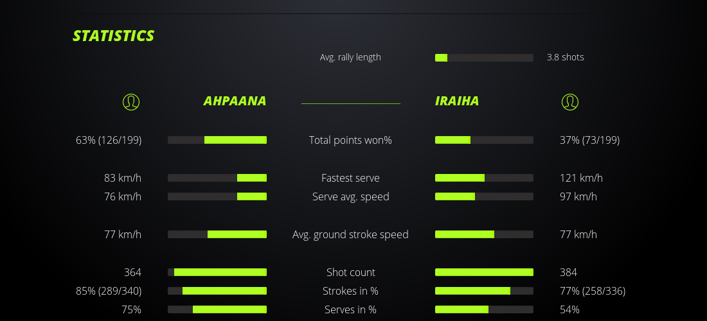Click Iraiha's shot count bar
Screen dimensions: 707x321
click(484, 272)
